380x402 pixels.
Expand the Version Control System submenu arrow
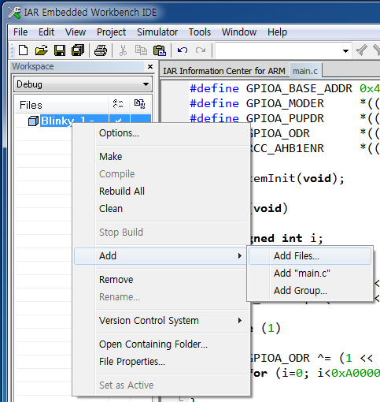(x=240, y=320)
